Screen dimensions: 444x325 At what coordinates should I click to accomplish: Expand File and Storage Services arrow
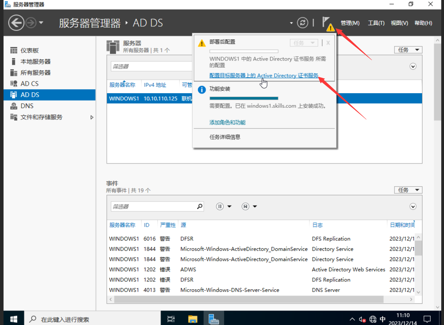click(x=92, y=117)
